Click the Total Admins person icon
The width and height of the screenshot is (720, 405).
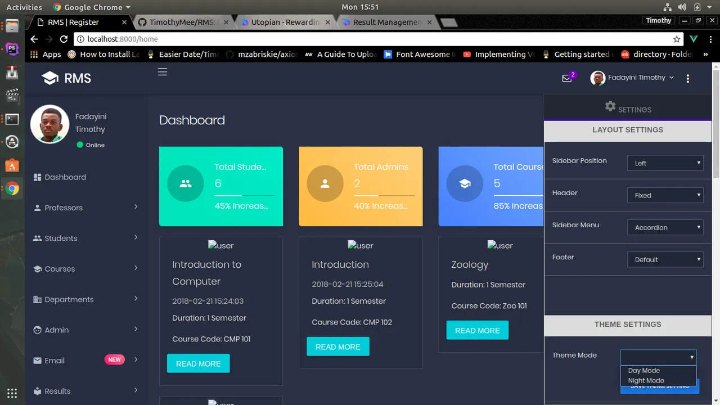pyautogui.click(x=325, y=183)
